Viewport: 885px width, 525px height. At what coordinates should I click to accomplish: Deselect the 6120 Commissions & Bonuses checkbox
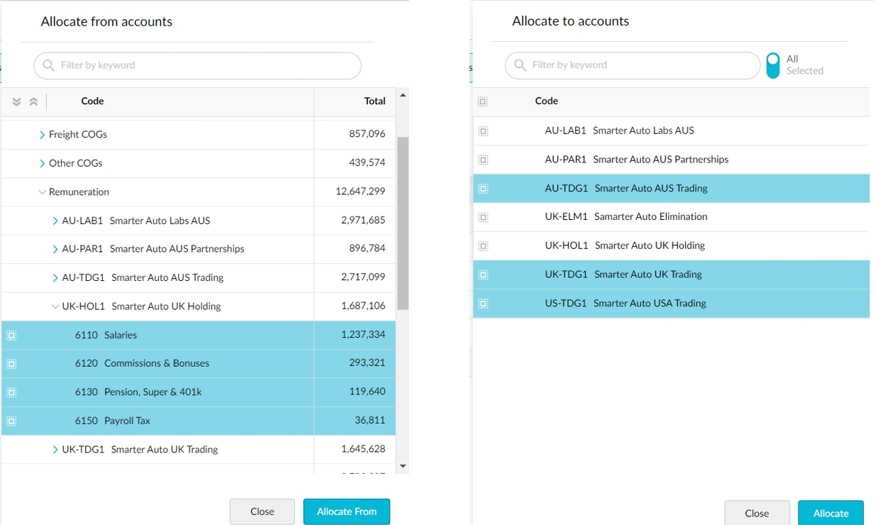[x=11, y=364]
